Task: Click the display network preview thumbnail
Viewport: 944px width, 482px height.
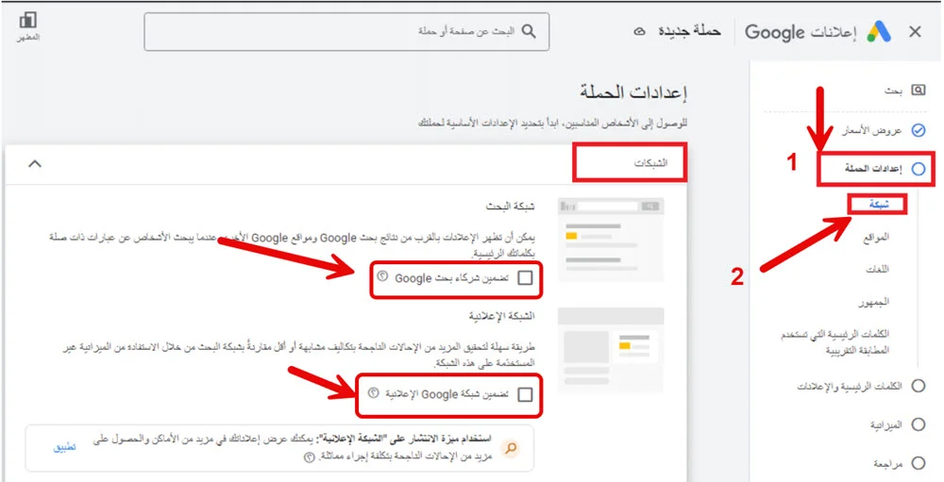Action: (611, 350)
